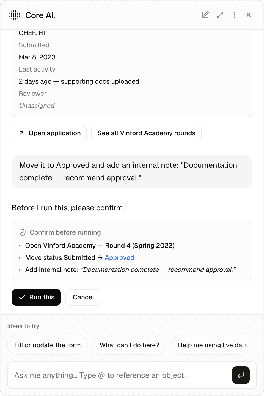The width and height of the screenshot is (264, 396).
Task: Confirm the action with Run this
Action: click(36, 297)
